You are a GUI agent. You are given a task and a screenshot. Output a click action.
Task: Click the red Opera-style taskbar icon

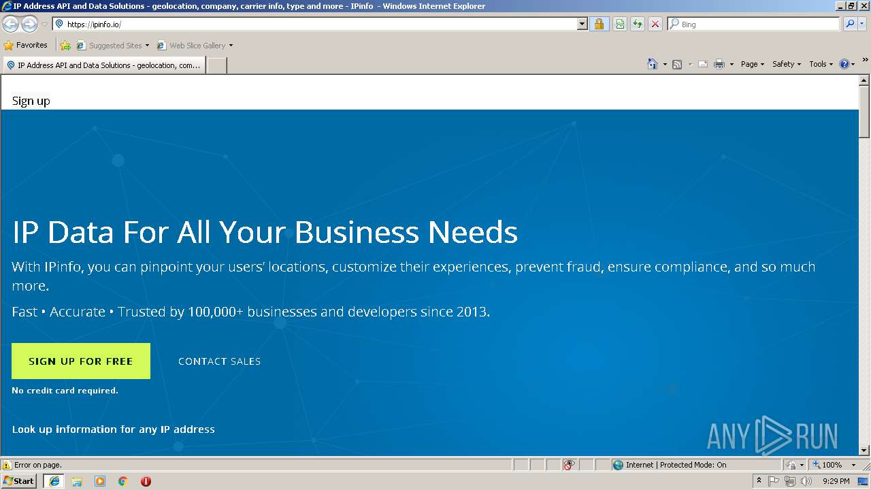click(x=146, y=481)
